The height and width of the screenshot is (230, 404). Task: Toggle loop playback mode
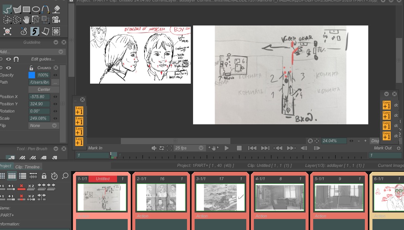pyautogui.click(x=162, y=148)
